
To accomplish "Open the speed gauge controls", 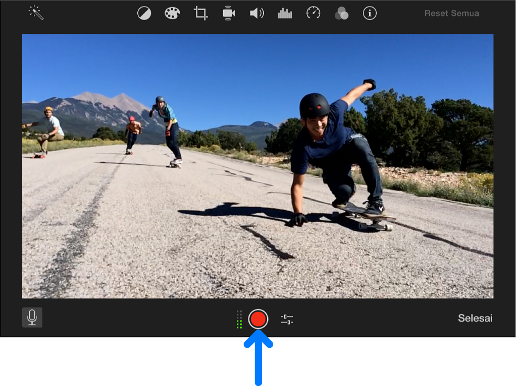I will (313, 13).
